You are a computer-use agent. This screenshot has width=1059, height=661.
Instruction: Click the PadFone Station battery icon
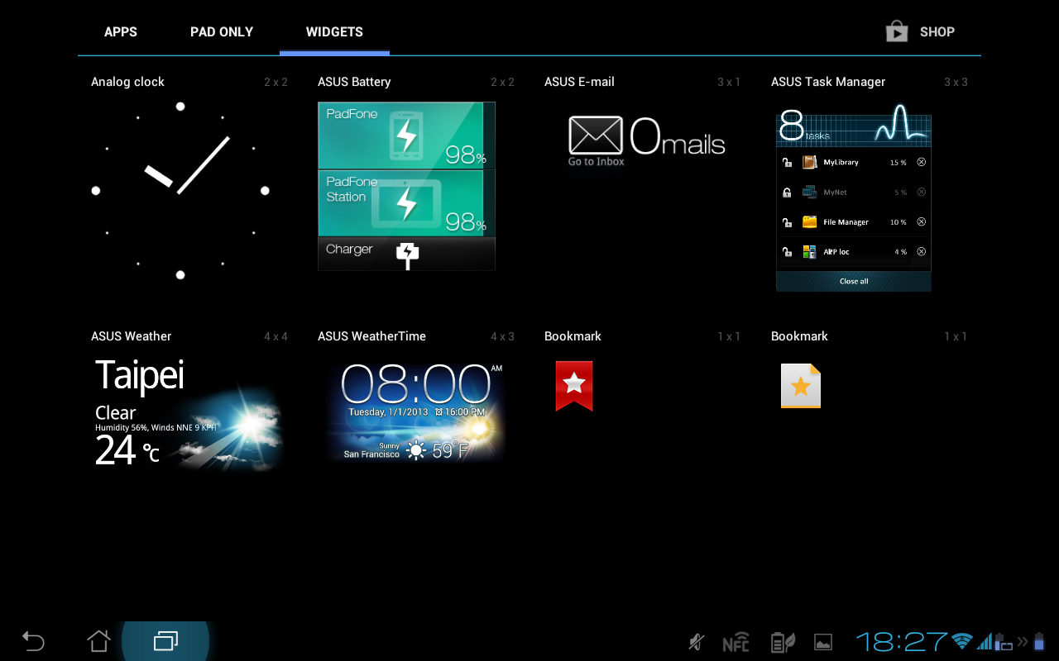coord(405,203)
